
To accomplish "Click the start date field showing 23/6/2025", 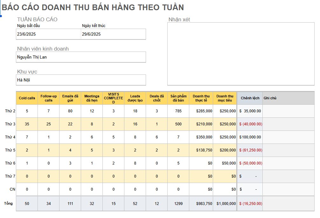I will [48, 34].
